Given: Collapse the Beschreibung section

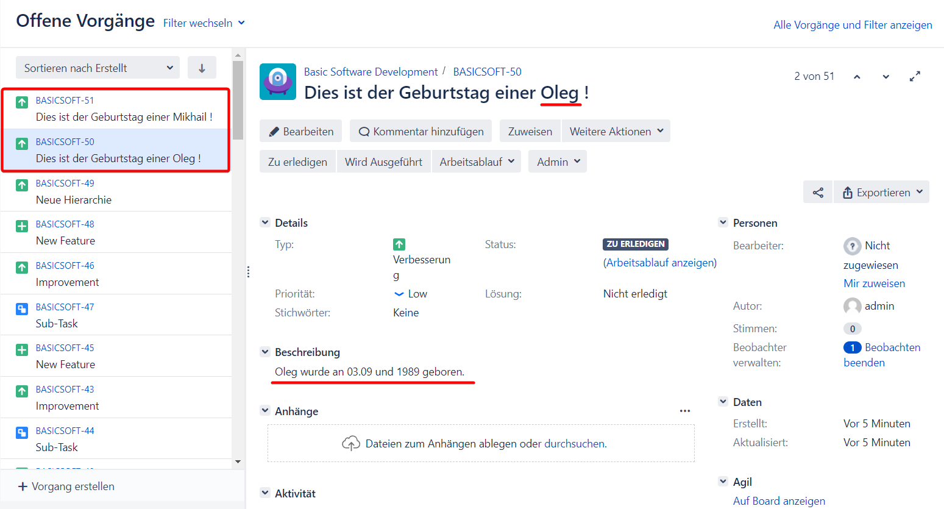Looking at the screenshot, I should [265, 352].
